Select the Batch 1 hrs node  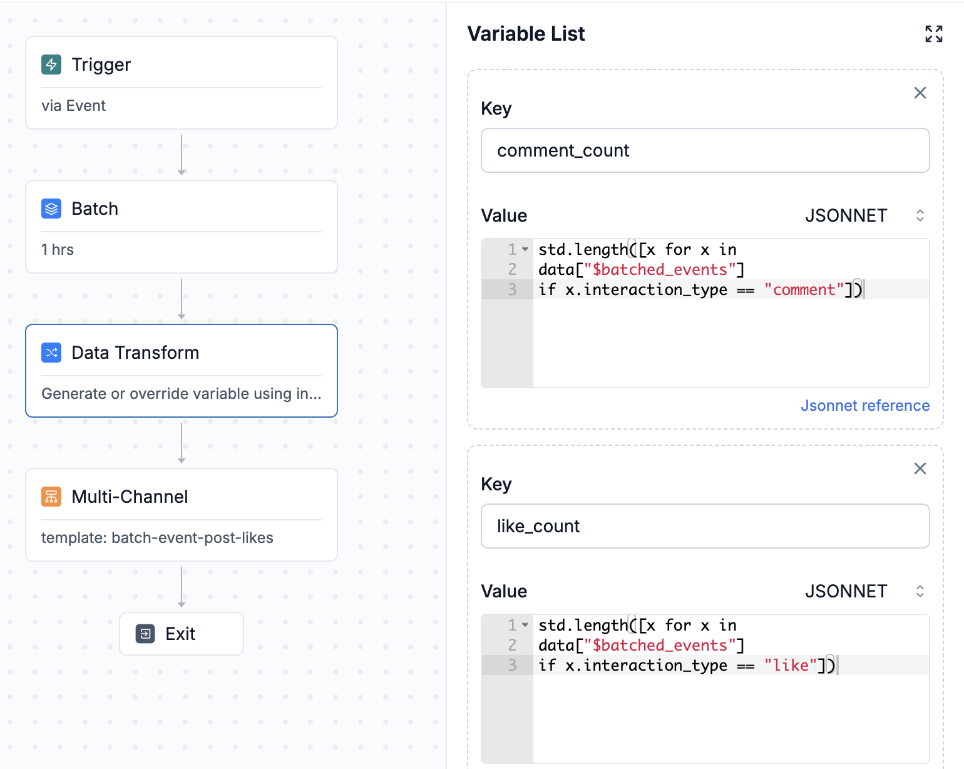182,227
